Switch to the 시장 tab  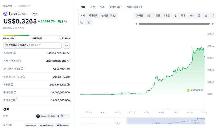pos(93,7)
